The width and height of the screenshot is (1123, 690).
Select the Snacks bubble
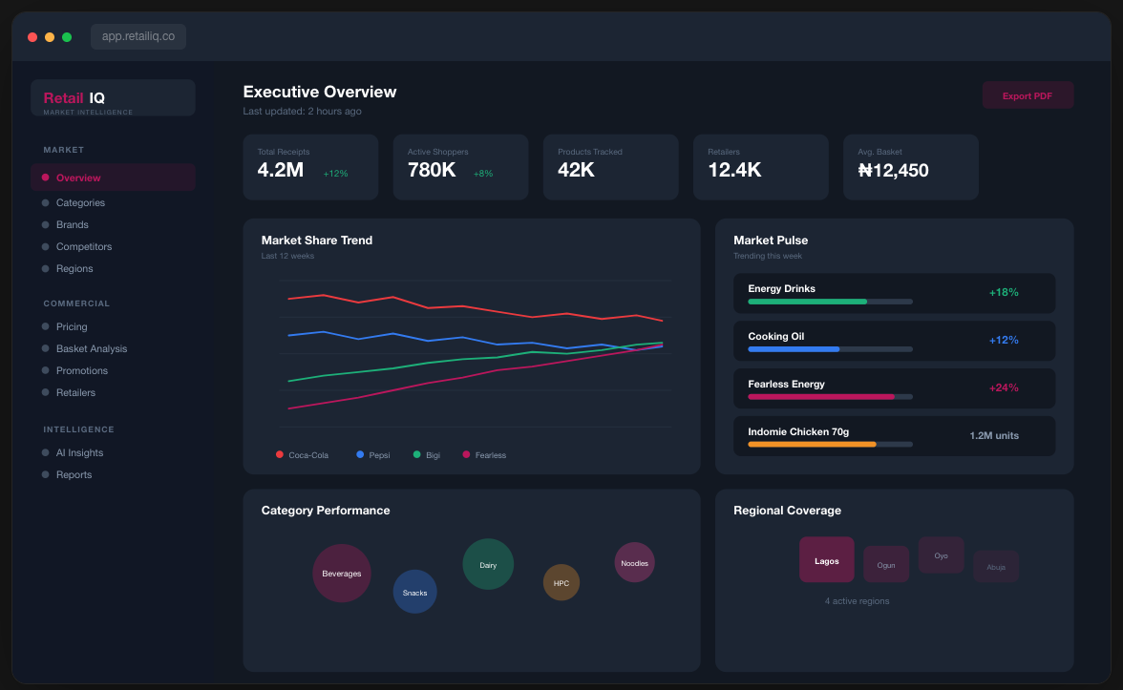(414, 592)
